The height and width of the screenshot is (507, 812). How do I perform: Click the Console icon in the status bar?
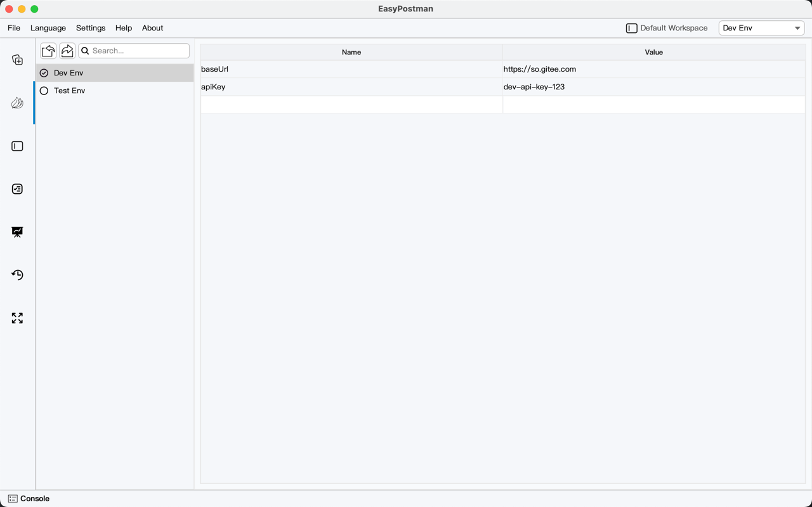[13, 499]
